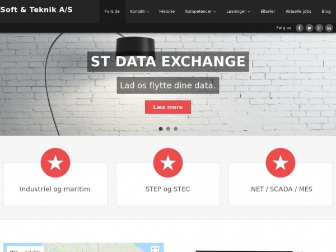Select the third slider dot
The height and width of the screenshot is (252, 336).
pyautogui.click(x=176, y=129)
